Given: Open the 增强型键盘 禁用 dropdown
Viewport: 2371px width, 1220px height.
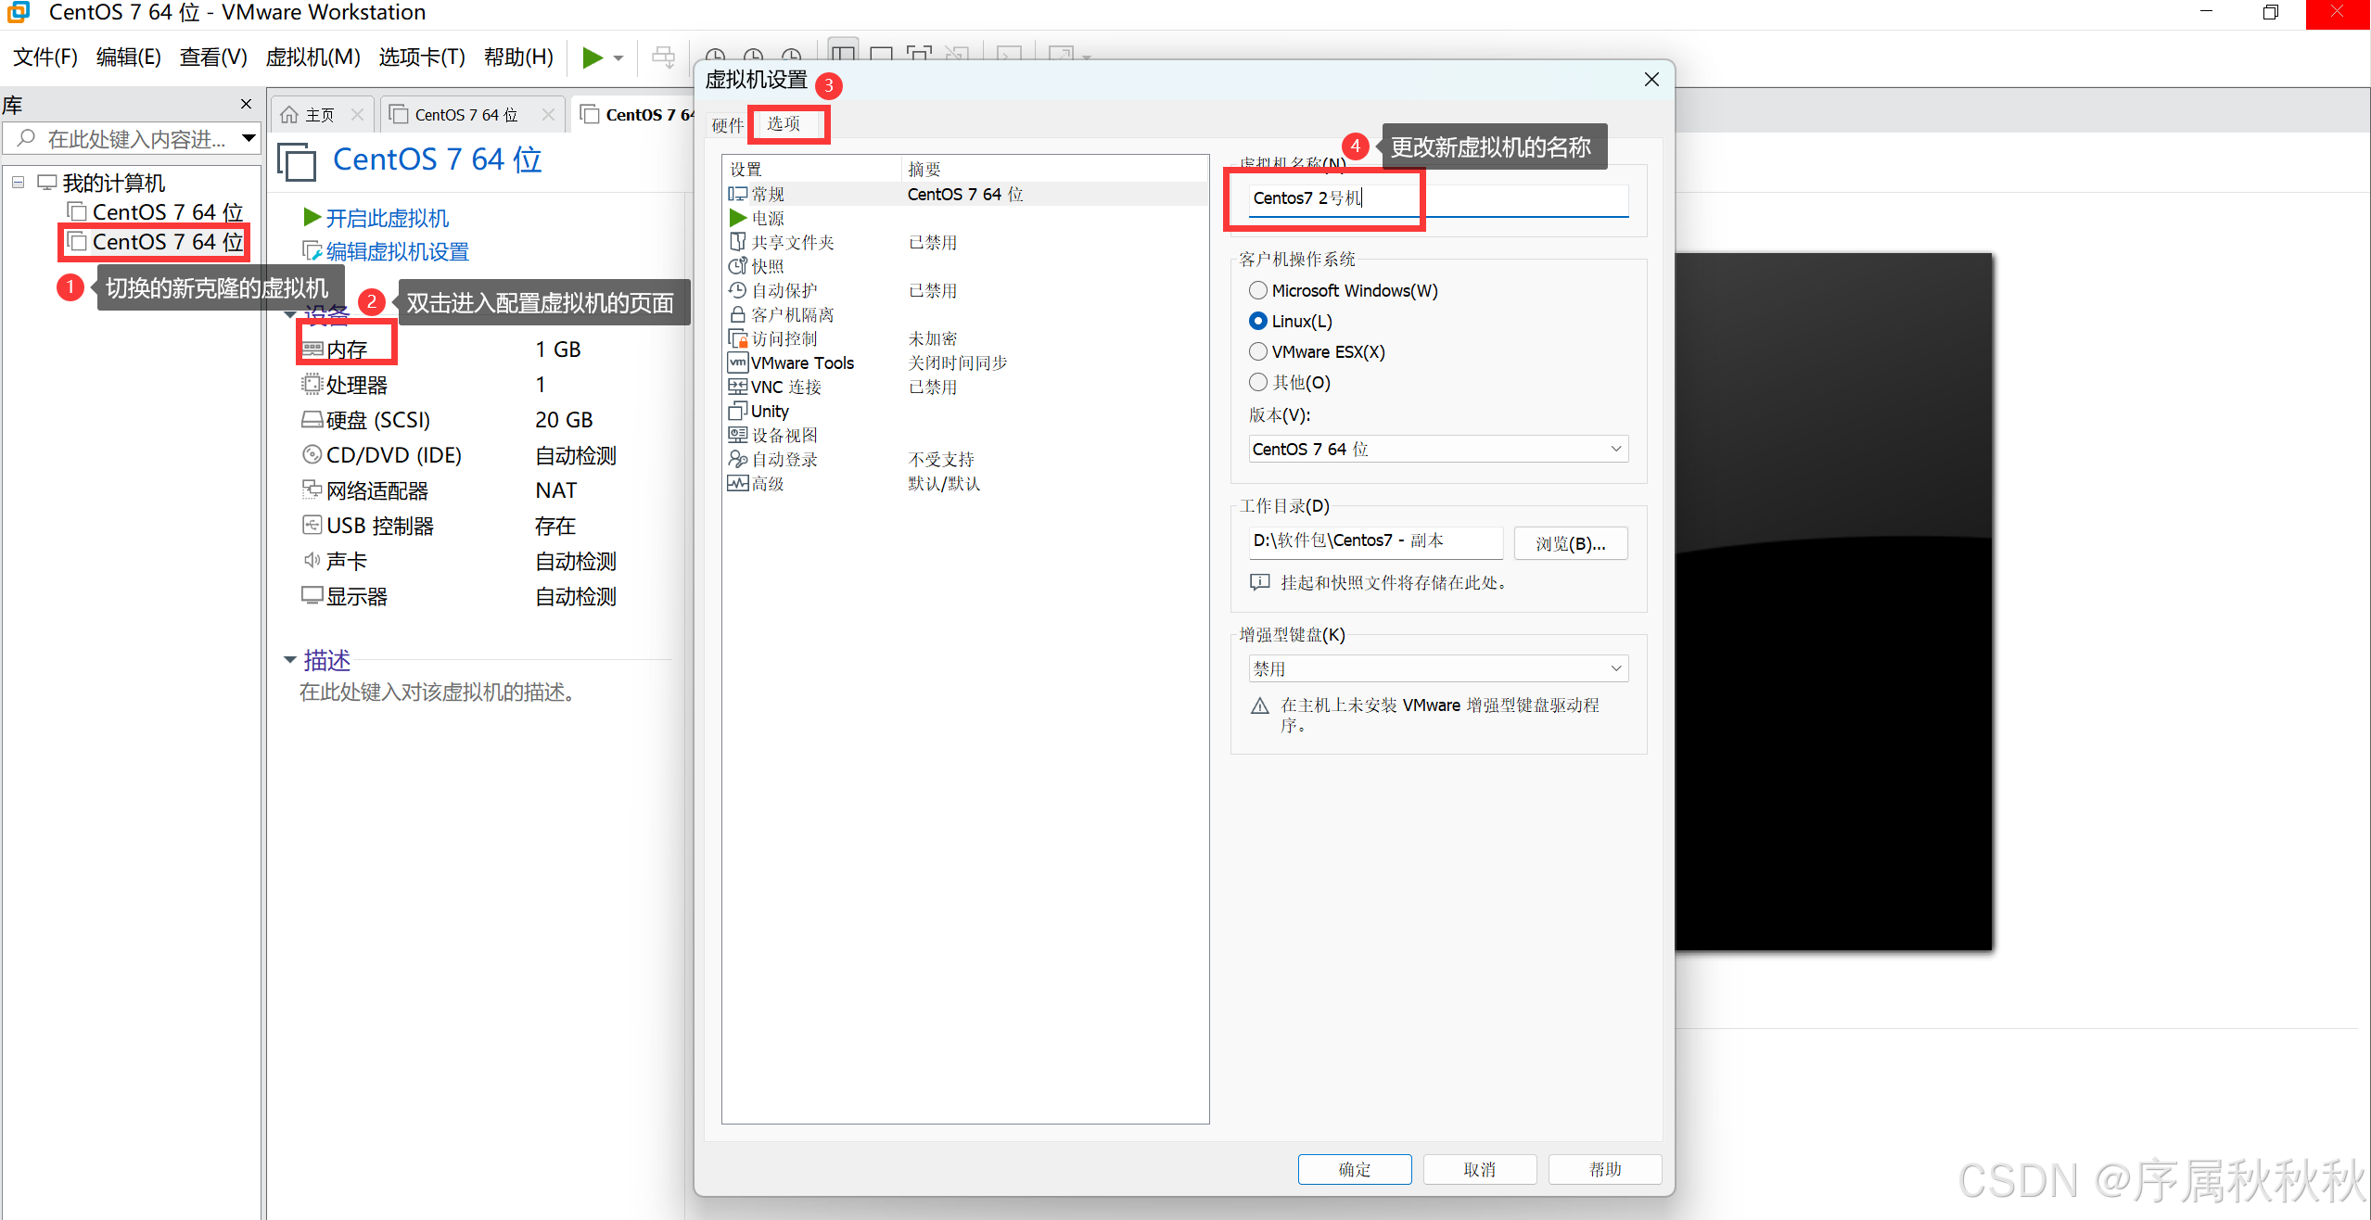Looking at the screenshot, I should pos(1437,668).
